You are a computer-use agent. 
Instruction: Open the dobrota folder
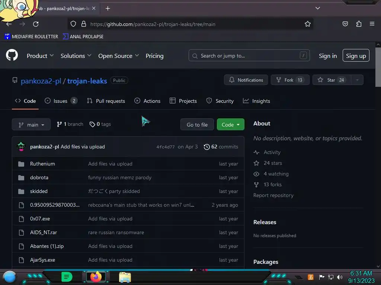click(x=39, y=177)
